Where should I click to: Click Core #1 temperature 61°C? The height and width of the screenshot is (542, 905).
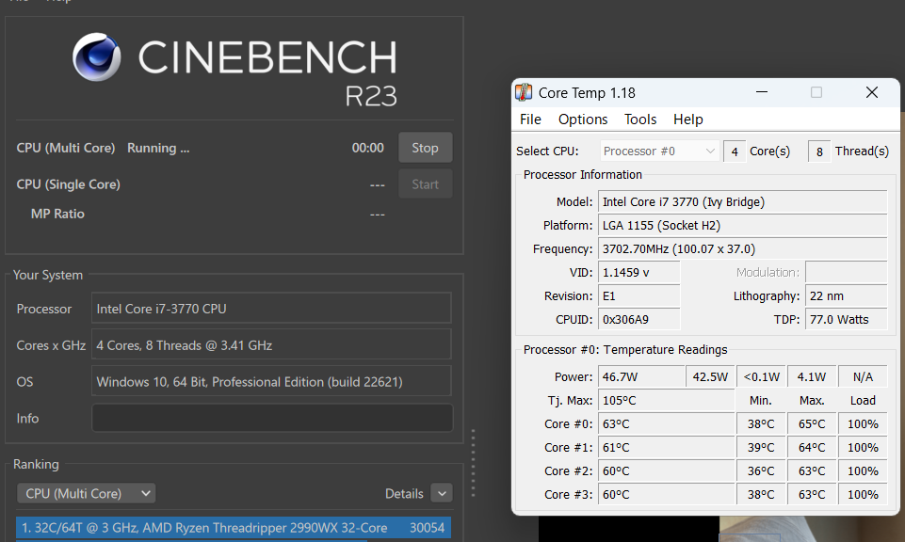[666, 448]
